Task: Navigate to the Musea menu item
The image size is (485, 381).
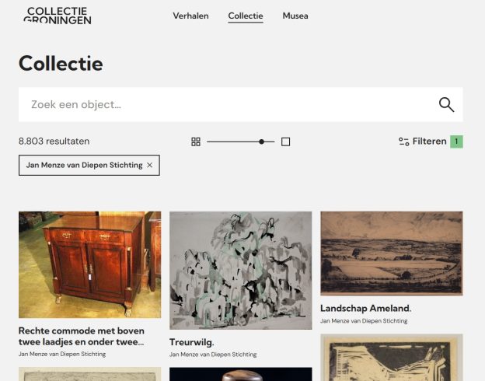Action: [x=295, y=16]
